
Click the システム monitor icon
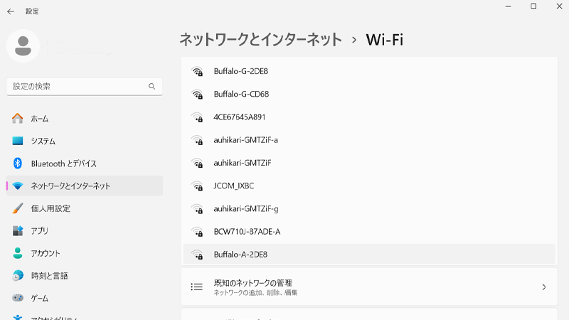click(x=17, y=141)
